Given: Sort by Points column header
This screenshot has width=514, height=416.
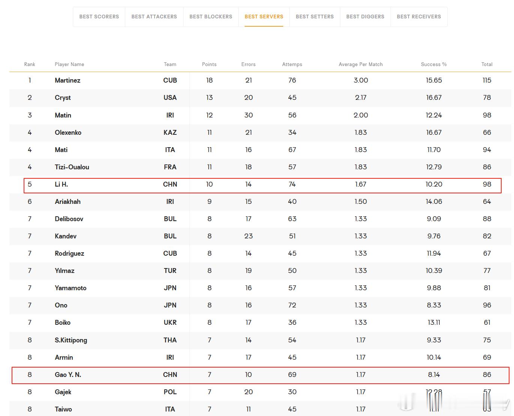Looking at the screenshot, I should [209, 64].
